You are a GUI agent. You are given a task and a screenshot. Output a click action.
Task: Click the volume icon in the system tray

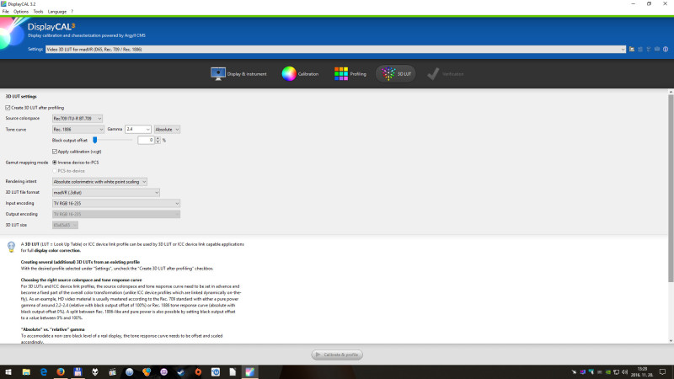click(x=624, y=372)
